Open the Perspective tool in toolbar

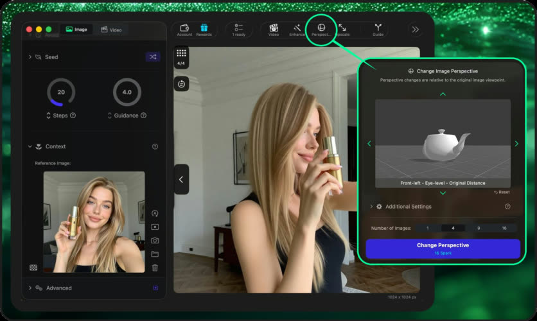click(x=321, y=30)
